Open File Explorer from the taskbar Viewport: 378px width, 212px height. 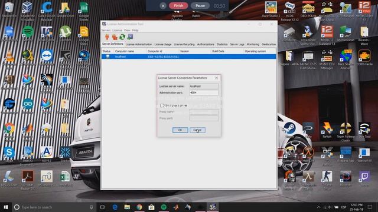tap(127, 207)
